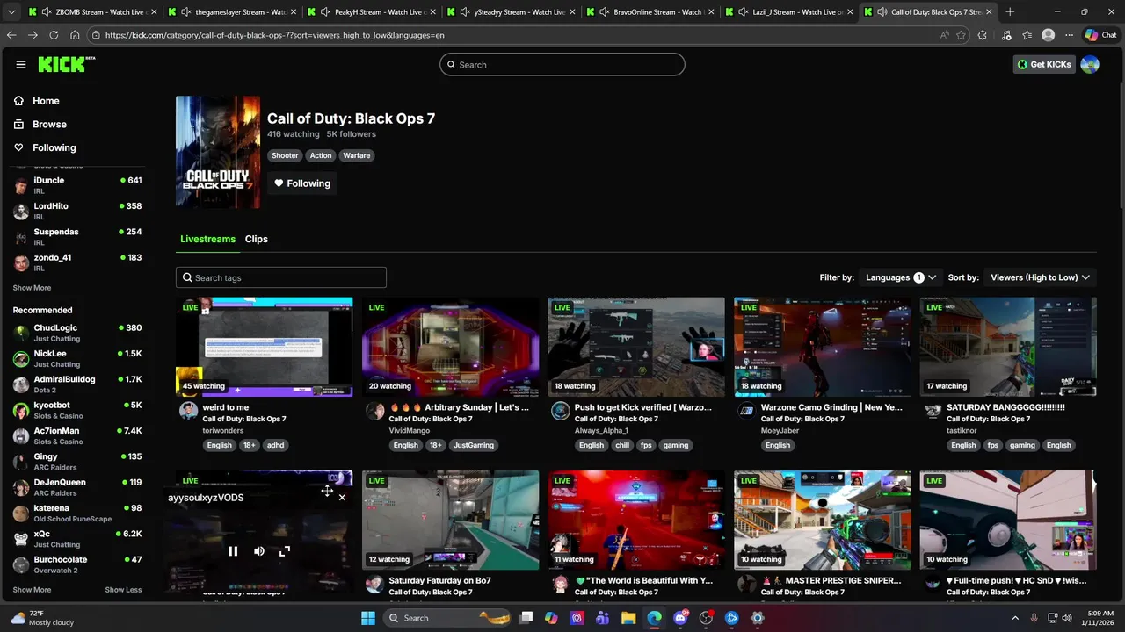Bookmark this page with star icon
Image resolution: width=1125 pixels, height=632 pixels.
click(x=961, y=35)
